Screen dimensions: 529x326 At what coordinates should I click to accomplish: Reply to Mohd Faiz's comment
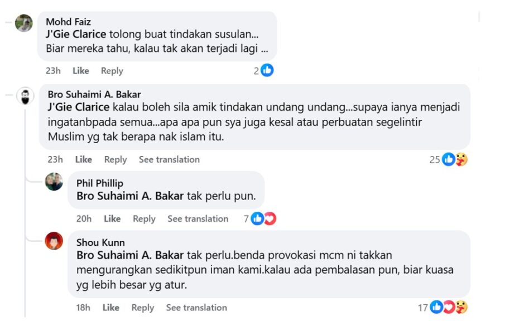(x=112, y=71)
